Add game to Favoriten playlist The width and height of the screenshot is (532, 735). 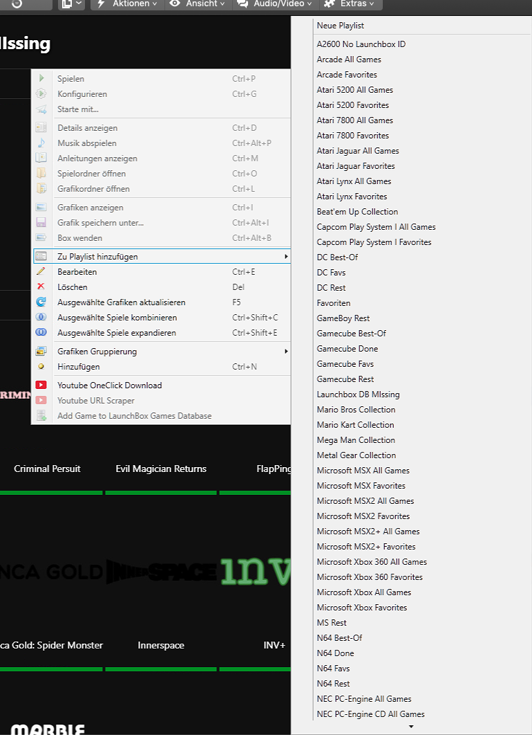point(334,303)
